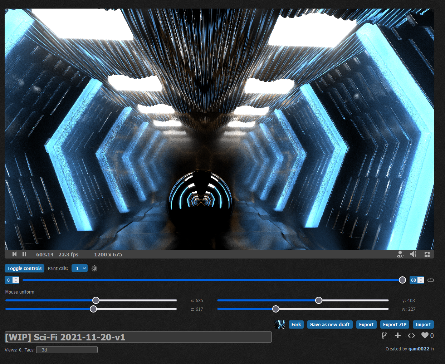
Task: Click Save as new draft
Action: (330, 324)
